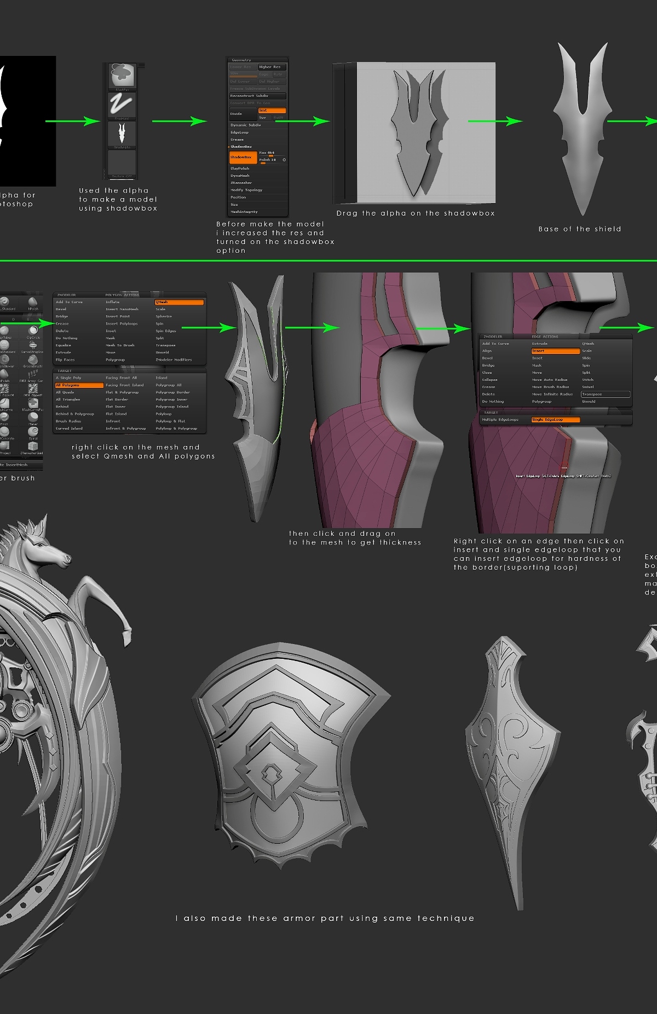Choose Single EdgeLoop target option
Screen dimensions: 657x1014
coord(555,420)
